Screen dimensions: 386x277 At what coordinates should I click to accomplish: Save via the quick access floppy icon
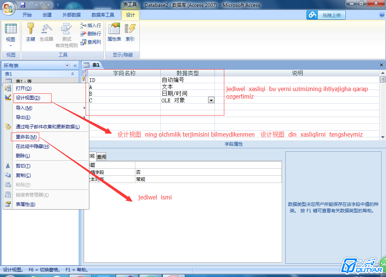tap(23, 5)
